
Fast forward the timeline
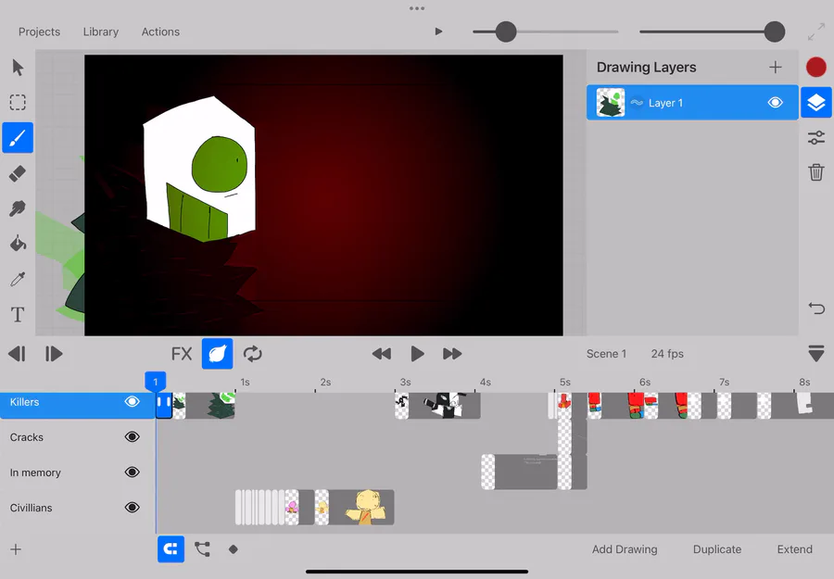coord(452,354)
